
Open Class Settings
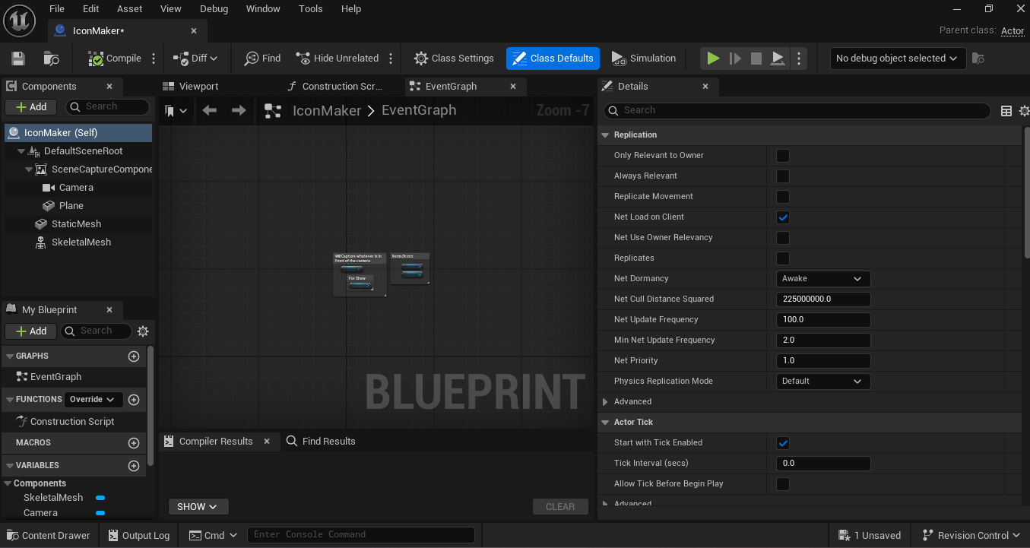(454, 59)
